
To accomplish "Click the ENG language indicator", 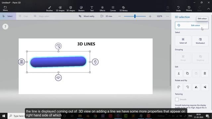I will click(190, 116).
